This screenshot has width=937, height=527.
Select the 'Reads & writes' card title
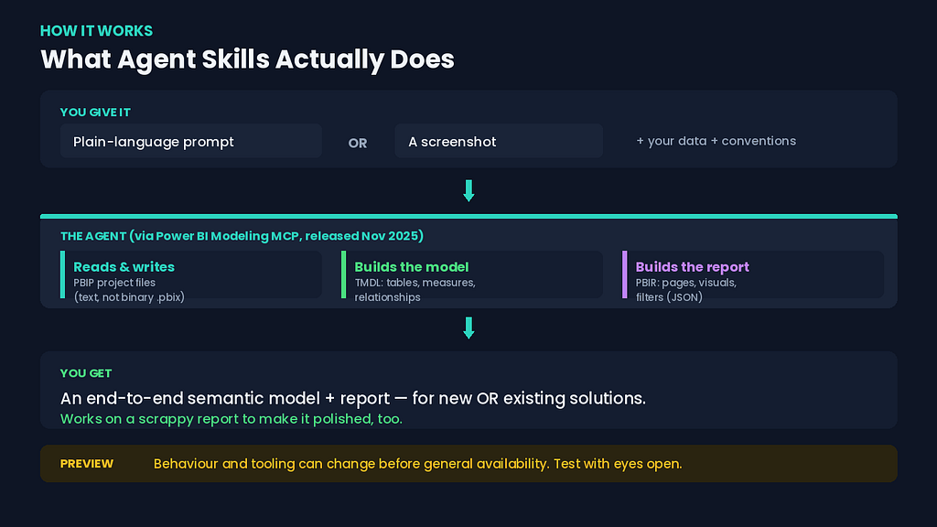(124, 267)
